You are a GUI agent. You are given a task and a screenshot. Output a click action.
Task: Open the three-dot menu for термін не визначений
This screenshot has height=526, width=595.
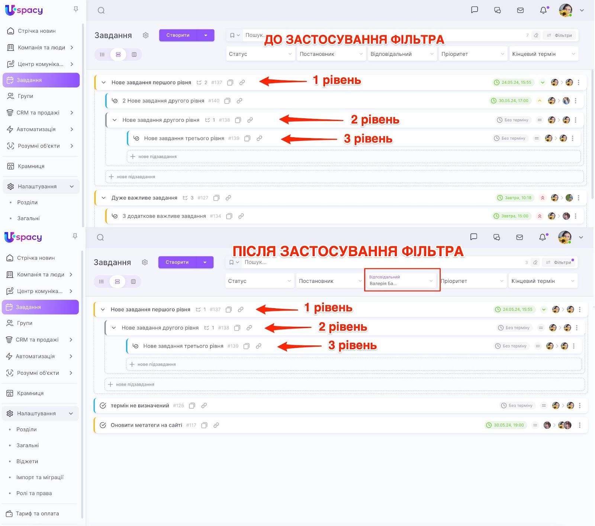pyautogui.click(x=580, y=406)
